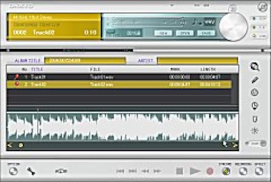The width and height of the screenshot is (271, 182).
Task: Click the track list vertical scrollbar
Action: 235,89
